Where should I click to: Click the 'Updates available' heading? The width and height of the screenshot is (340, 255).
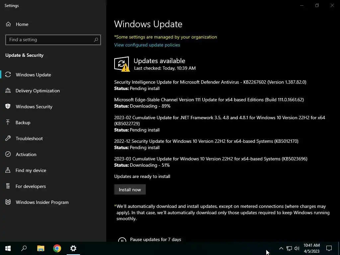159,61
